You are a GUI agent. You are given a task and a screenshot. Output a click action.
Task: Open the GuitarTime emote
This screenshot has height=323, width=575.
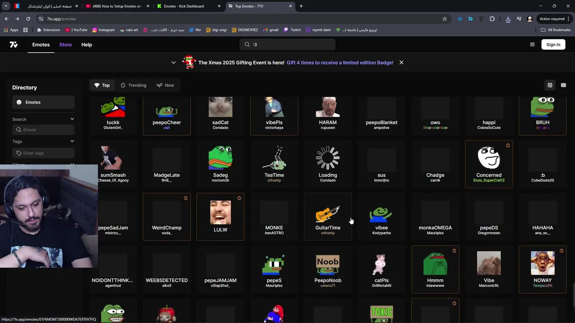click(x=328, y=217)
